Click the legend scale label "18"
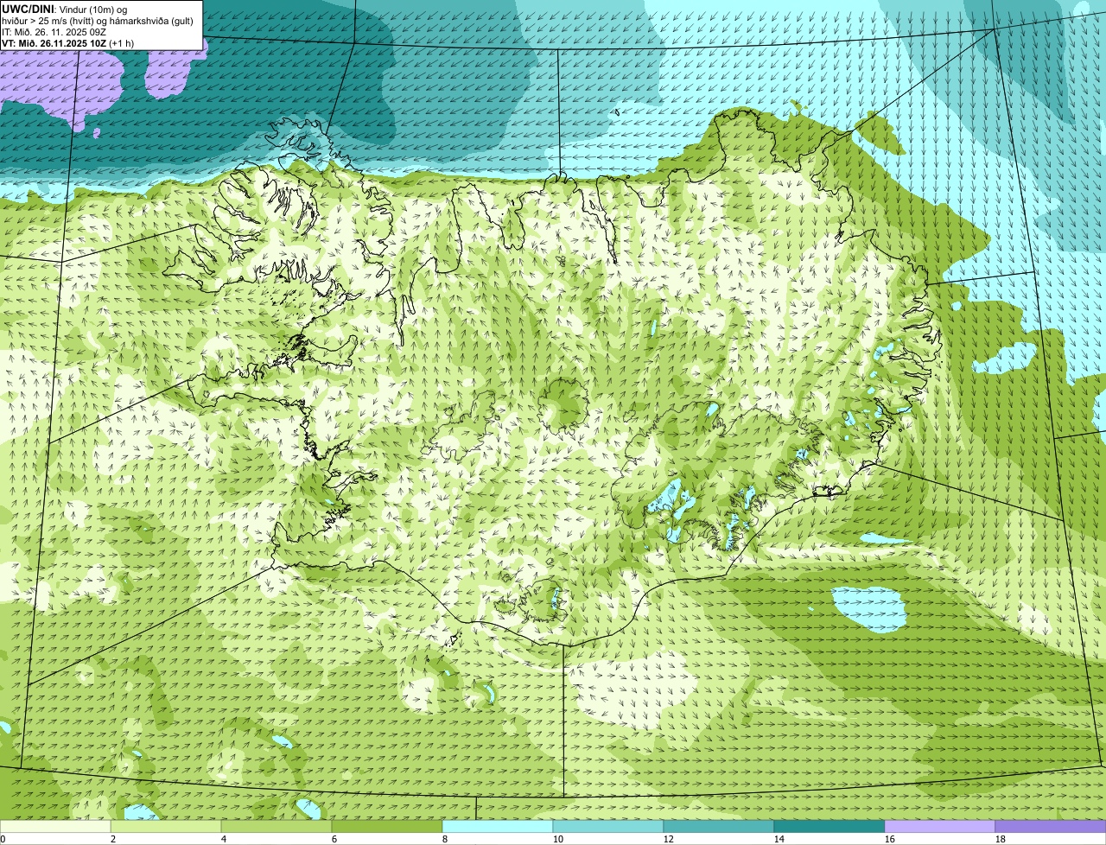This screenshot has width=1106, height=845. 1001,839
